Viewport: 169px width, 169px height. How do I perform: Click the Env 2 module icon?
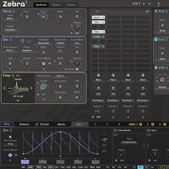(156, 39)
